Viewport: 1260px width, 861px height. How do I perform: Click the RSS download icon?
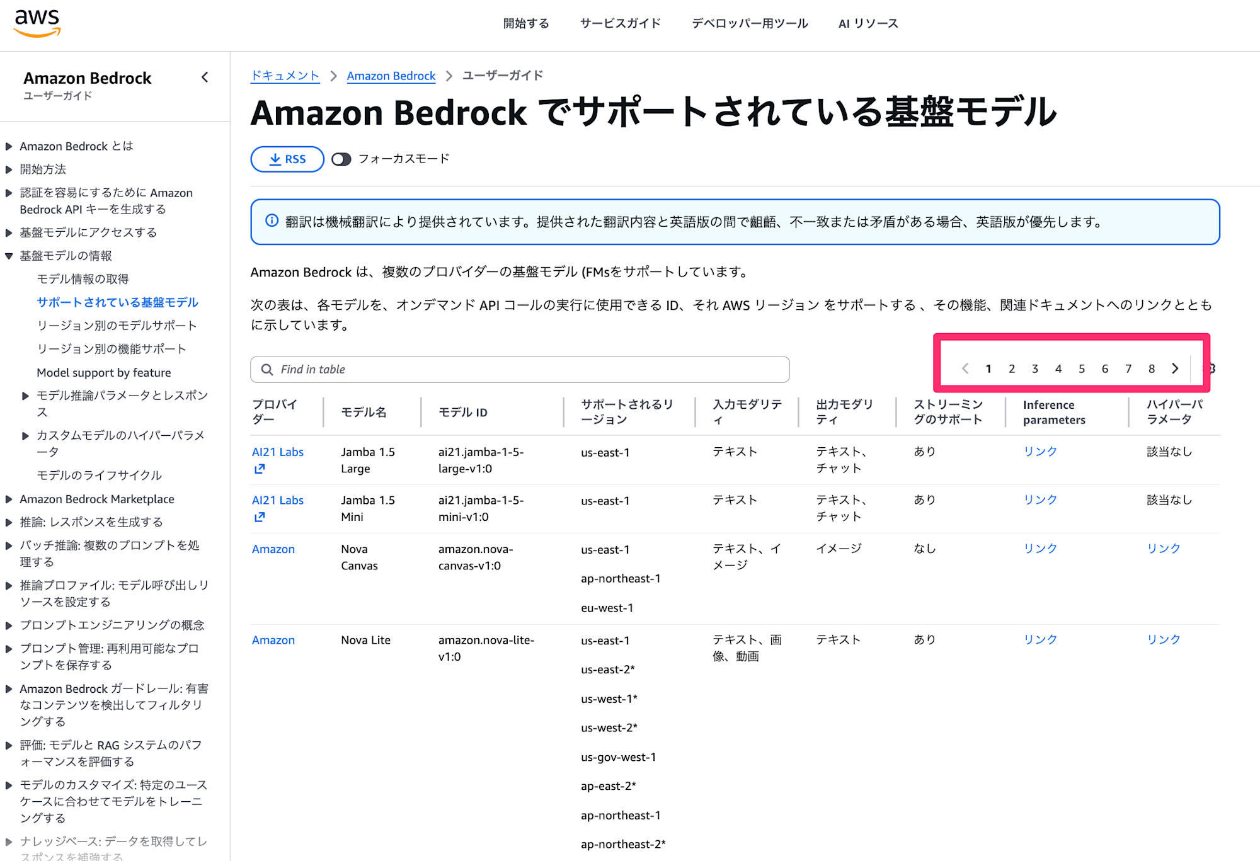(x=275, y=159)
